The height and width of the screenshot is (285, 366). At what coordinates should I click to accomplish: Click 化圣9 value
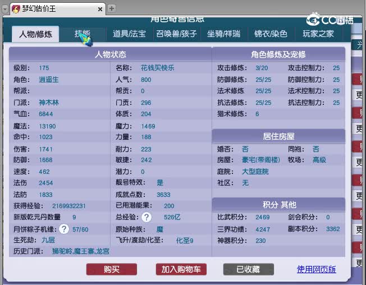(x=184, y=241)
